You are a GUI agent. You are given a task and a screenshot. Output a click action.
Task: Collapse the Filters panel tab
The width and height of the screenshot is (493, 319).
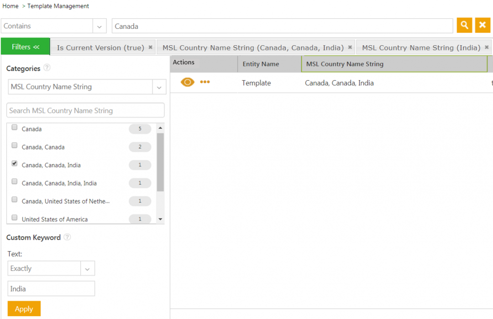tap(26, 47)
